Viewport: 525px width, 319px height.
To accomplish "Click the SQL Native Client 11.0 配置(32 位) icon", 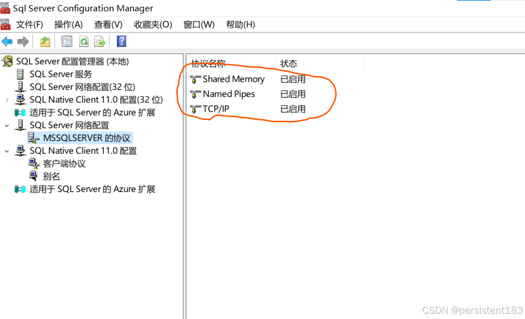I will [x=20, y=99].
